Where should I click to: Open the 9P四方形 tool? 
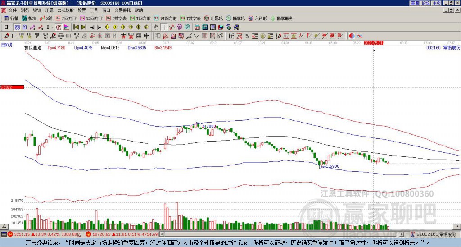pyautogui.click(x=91, y=18)
